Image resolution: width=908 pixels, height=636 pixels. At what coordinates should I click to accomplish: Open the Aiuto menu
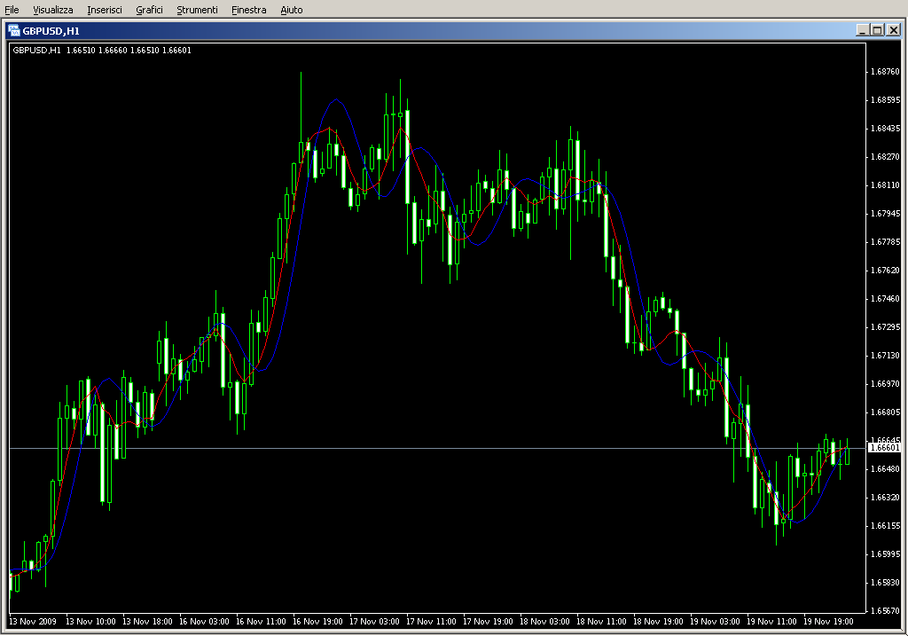(291, 10)
